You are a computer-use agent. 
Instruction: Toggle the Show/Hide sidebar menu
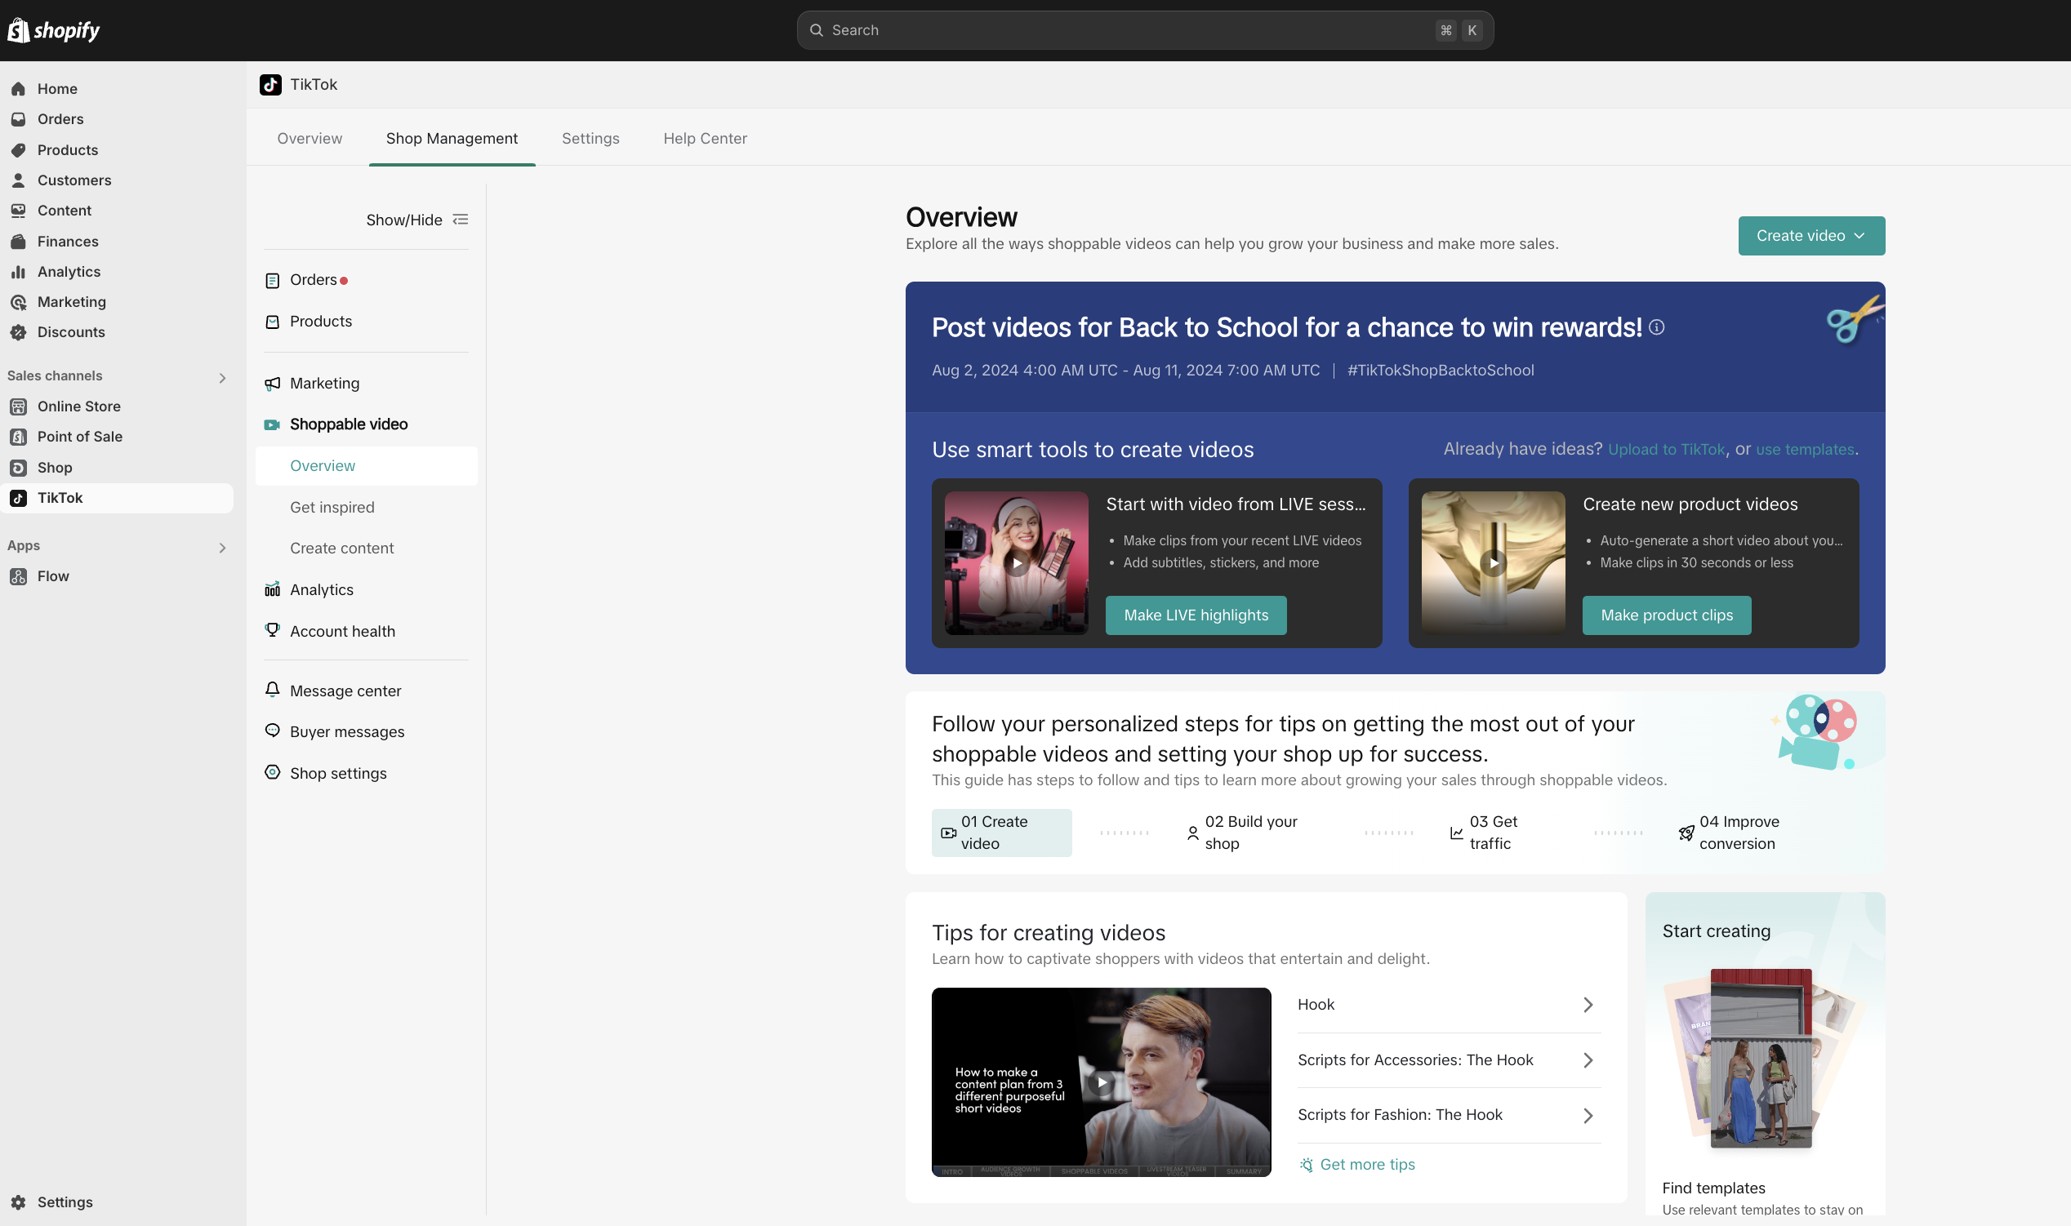[416, 220]
